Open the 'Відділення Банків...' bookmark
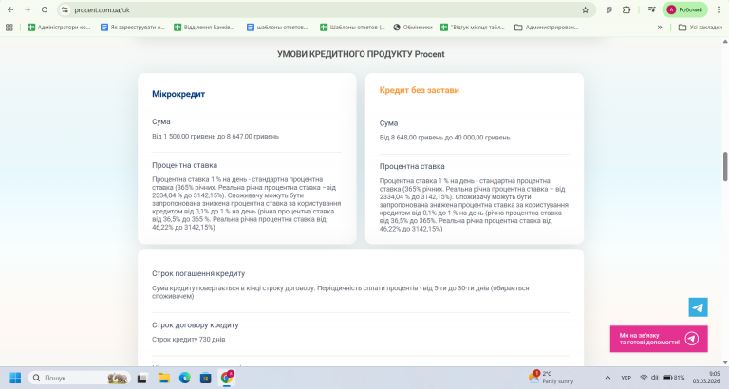This screenshot has height=389, width=729. [x=205, y=28]
